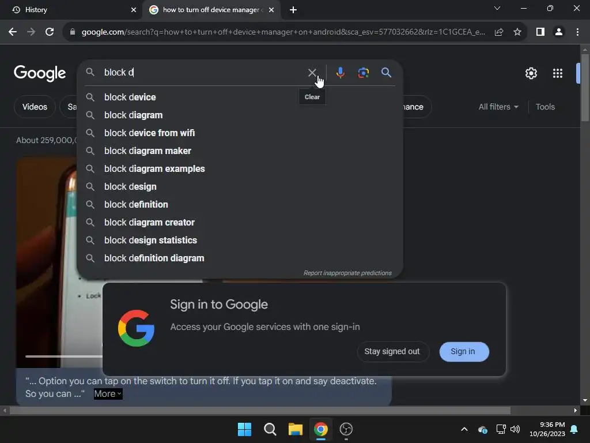The height and width of the screenshot is (443, 590).
Task: Go to Google home via logo
Action: click(40, 73)
